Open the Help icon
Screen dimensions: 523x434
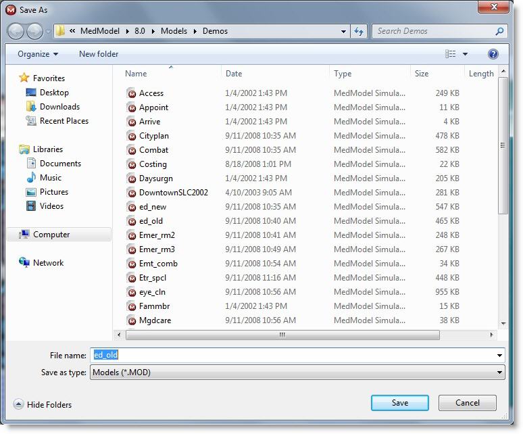point(493,53)
